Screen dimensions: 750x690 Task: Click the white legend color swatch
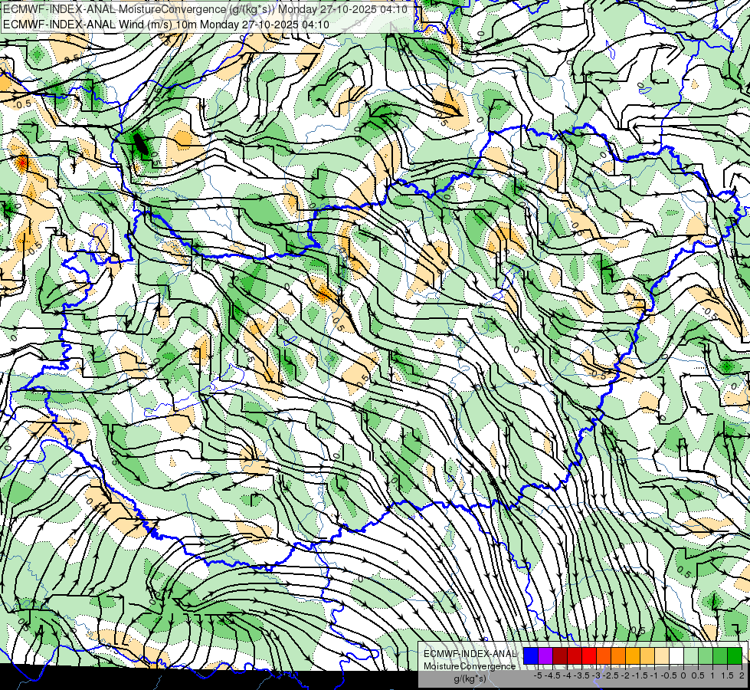coord(676,655)
